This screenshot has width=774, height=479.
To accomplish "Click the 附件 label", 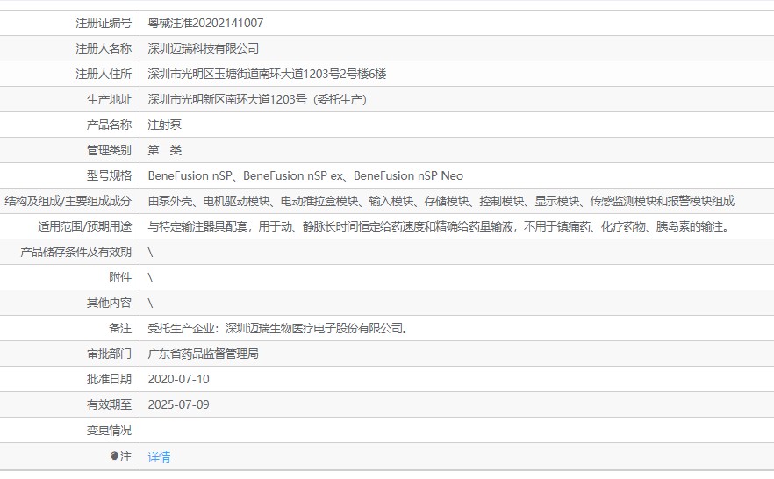I will (x=120, y=278).
